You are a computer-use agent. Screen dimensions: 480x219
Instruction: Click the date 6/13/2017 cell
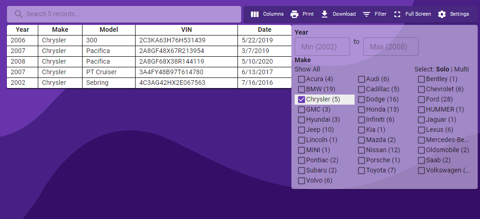[265, 72]
